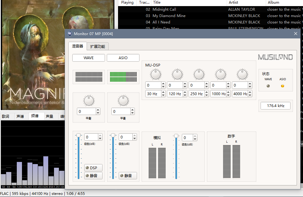Viewport: 303px width, 197px height.
Task: Click the 1000 Hz equalizer knob
Action: point(221,74)
